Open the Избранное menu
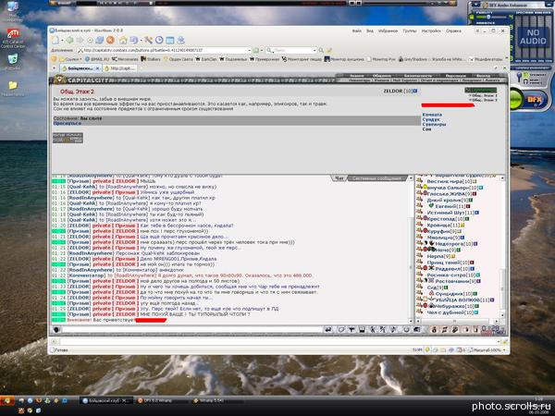Screen dimensions: 555x416 click(388, 31)
